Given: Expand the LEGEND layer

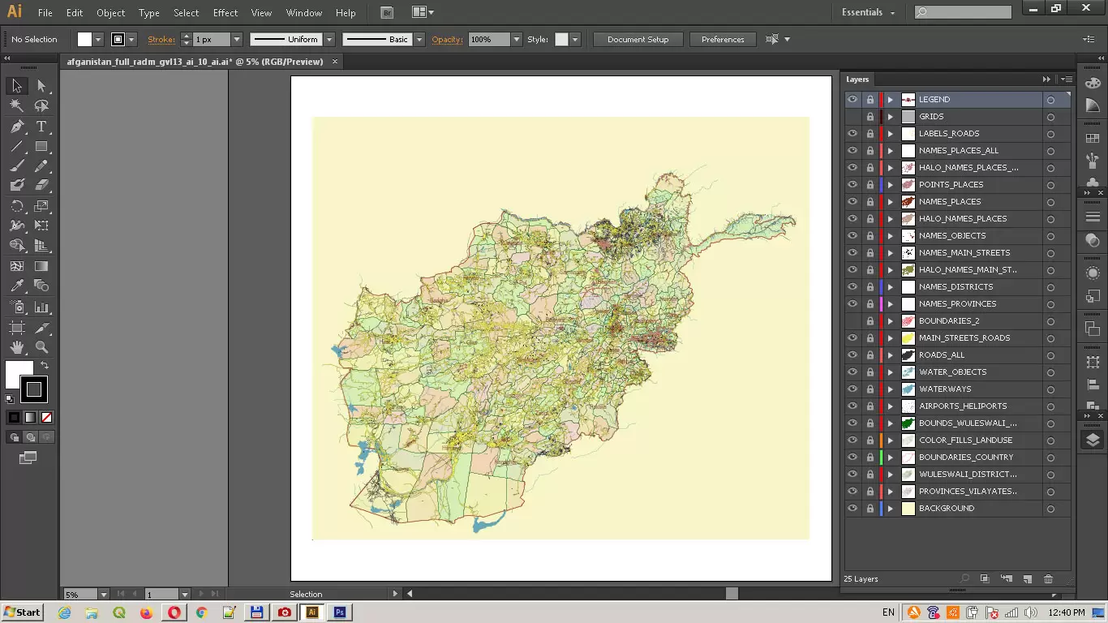Looking at the screenshot, I should pyautogui.click(x=891, y=100).
